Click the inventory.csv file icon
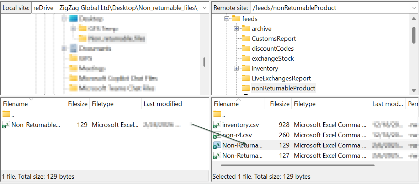The width and height of the screenshot is (419, 184). [x=217, y=125]
